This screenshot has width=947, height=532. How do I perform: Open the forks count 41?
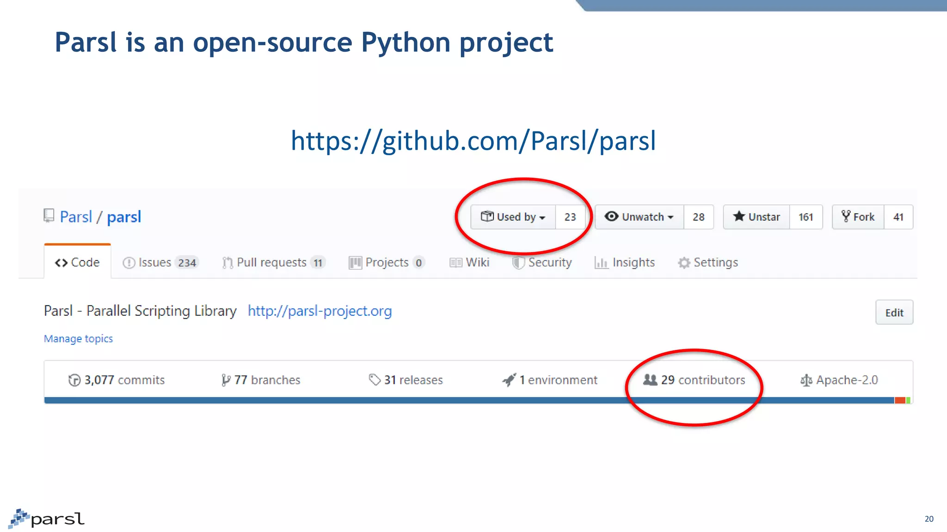pos(898,217)
